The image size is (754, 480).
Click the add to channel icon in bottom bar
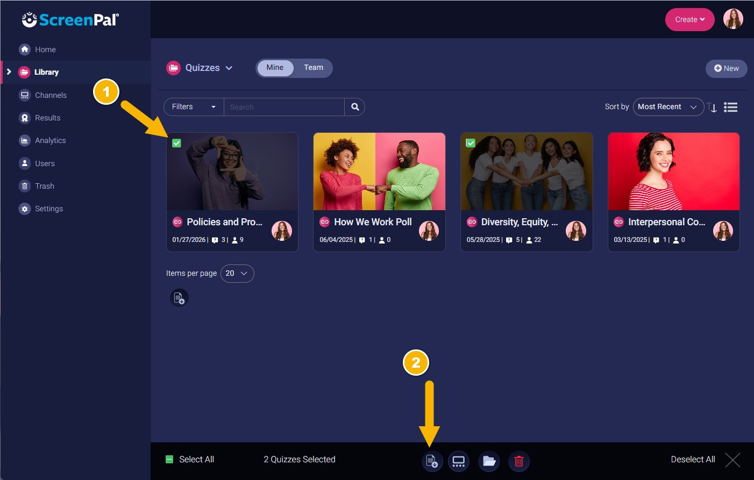click(459, 461)
